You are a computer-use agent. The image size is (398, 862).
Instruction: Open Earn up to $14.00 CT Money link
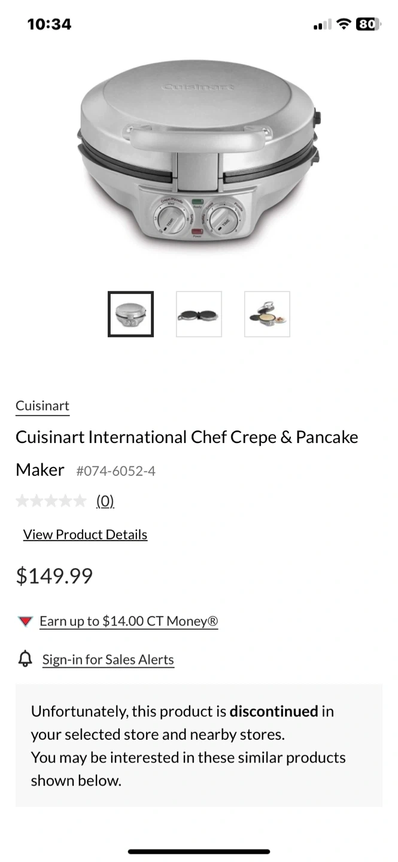[129, 621]
